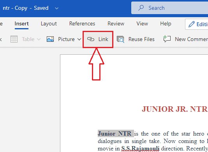Click inside the Search box

click(x=170, y=8)
